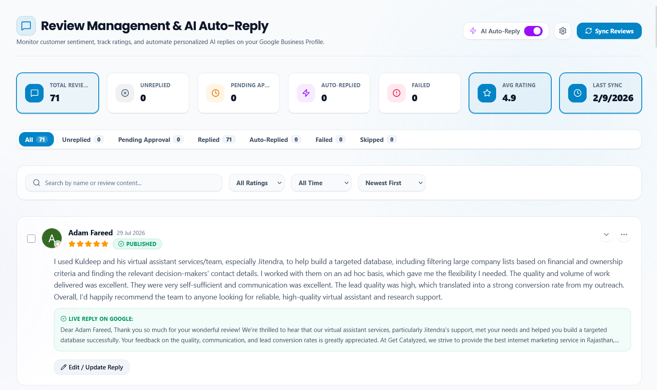Image resolution: width=657 pixels, height=390 pixels.
Task: Click the chat bubble page header icon
Action: pyautogui.click(x=26, y=26)
